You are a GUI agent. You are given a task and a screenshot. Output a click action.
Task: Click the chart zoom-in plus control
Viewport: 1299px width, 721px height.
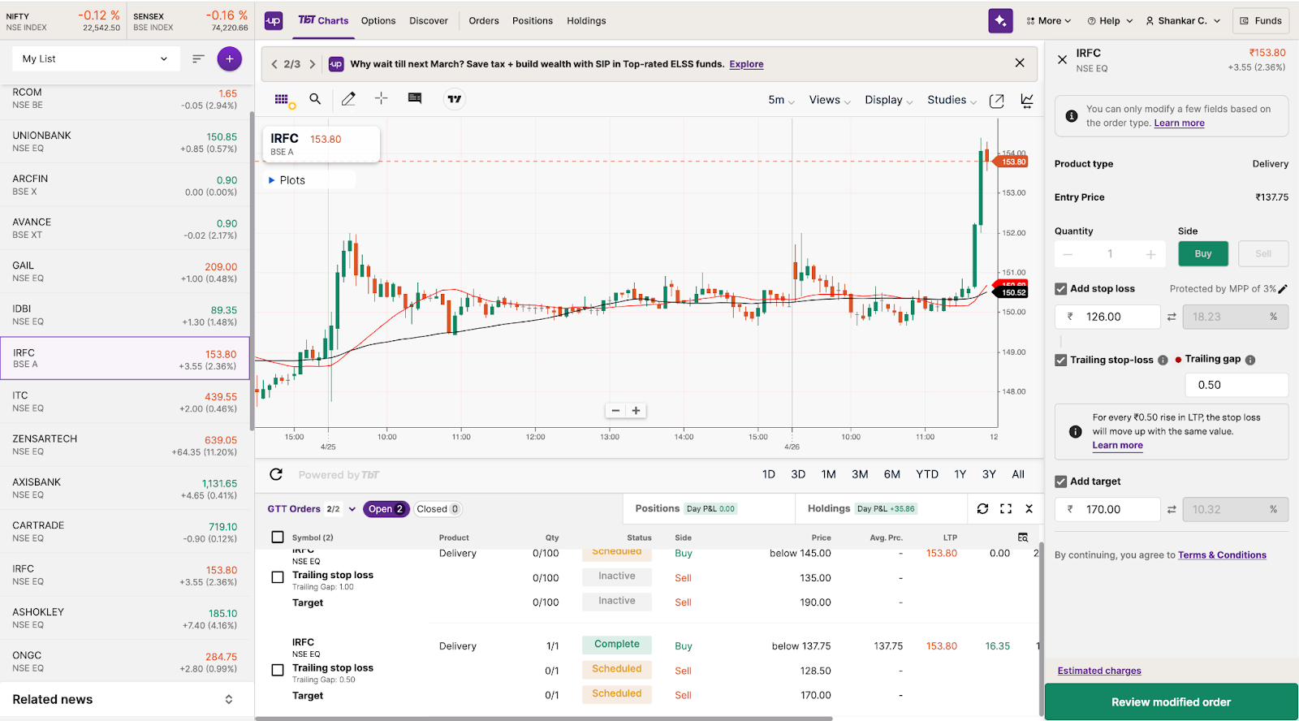click(x=637, y=411)
